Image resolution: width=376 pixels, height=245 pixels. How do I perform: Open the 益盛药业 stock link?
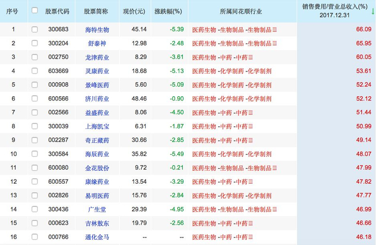(97, 112)
